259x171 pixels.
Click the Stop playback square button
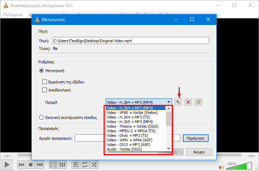[31, 164]
